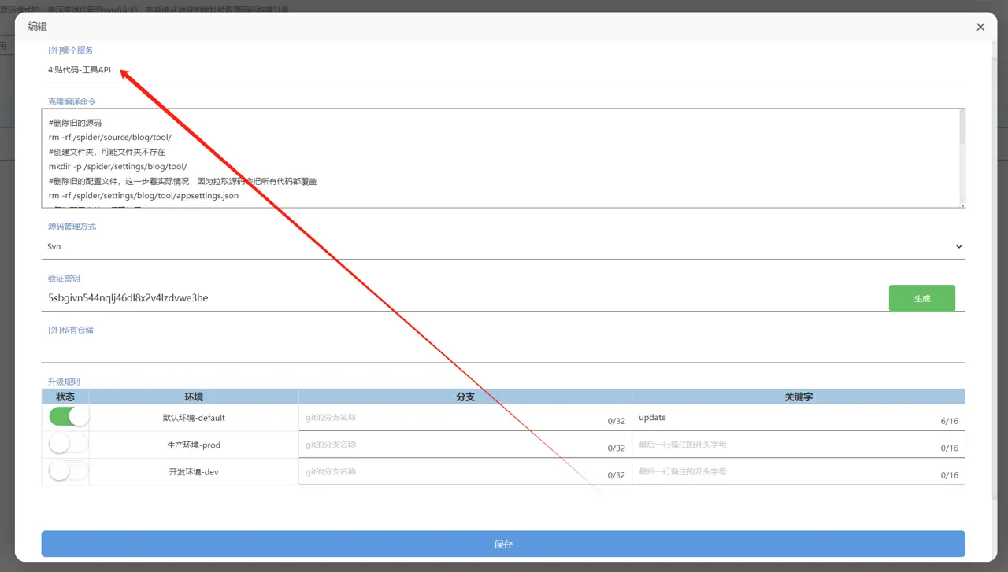Click the 默认环境-default environment cell

coord(194,418)
